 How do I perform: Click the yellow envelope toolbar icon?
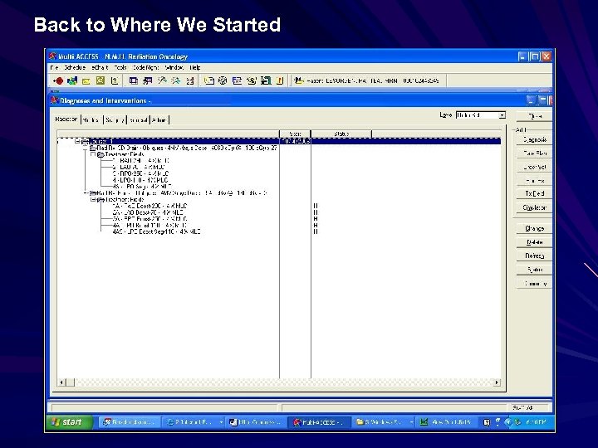[86, 80]
